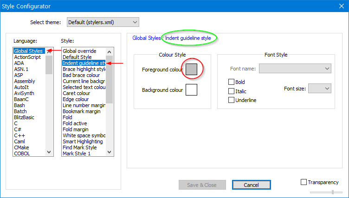Click the Foreground colour swatch
349x198 pixels.
click(x=191, y=69)
